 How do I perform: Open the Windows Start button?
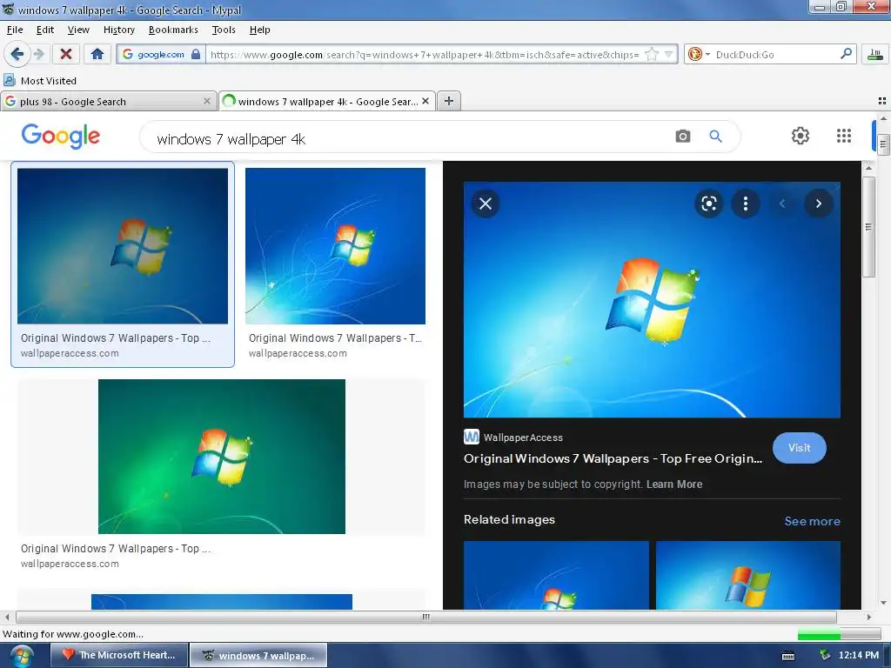21,656
